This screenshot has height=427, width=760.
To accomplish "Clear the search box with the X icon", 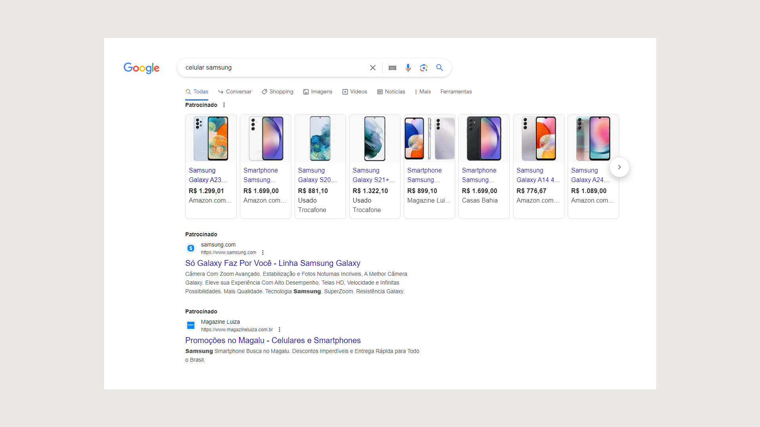I will click(372, 68).
